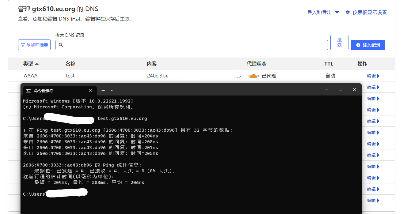Open the terminal profile dropdown chevron
Image resolution: width=411 pixels, height=214 pixels.
point(112,91)
